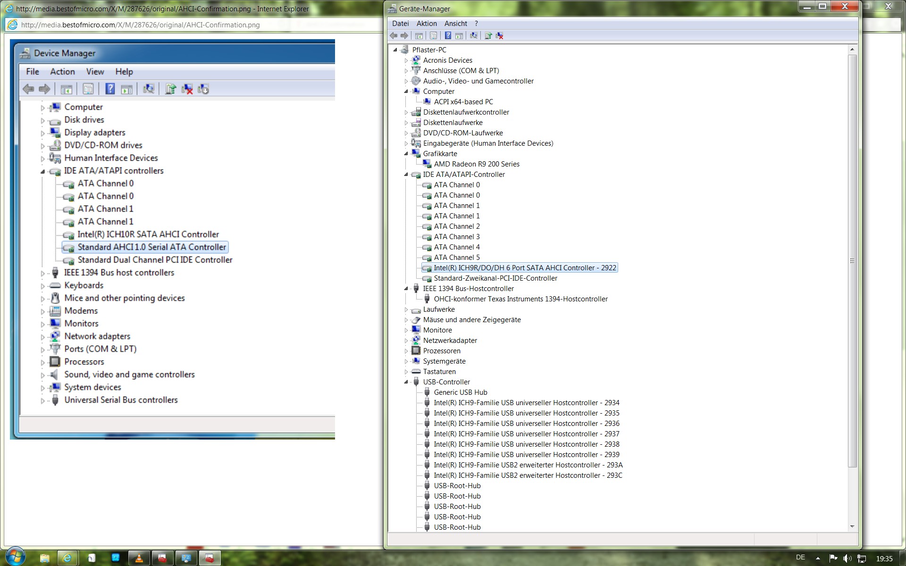Screen dimensions: 906x566
Task: Click the volume speaker tray icon
Action: [x=847, y=558]
